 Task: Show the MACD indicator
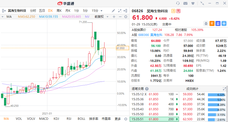pyautogui.click(x=44, y=119)
